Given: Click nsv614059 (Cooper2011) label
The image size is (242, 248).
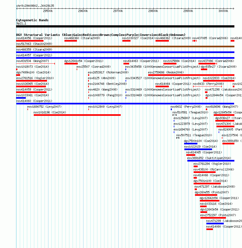Looking at the screenshot, I should click(34, 89).
